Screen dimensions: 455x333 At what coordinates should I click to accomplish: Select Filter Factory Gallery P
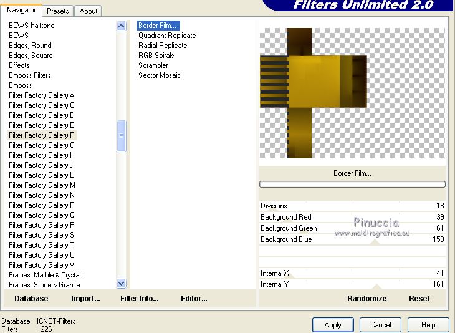42,205
